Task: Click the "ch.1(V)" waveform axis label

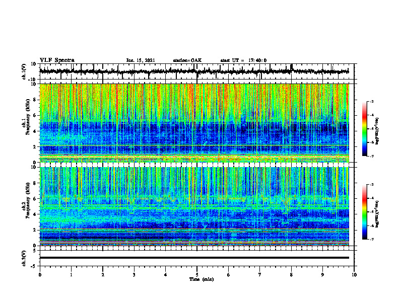Action: tap(24, 71)
